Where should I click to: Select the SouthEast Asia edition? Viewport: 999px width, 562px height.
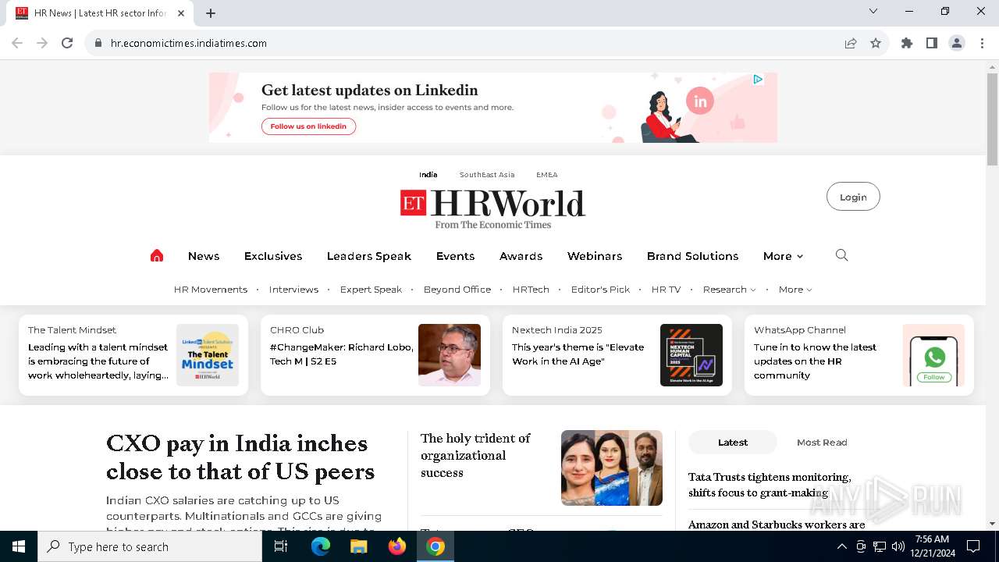pos(487,175)
